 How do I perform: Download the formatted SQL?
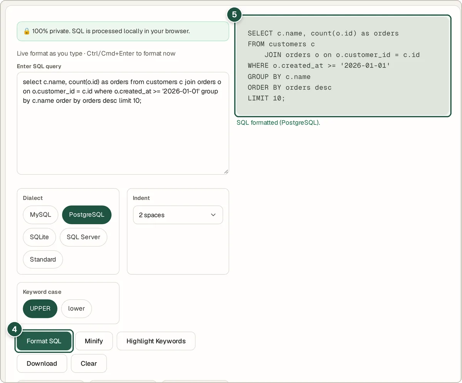42,363
